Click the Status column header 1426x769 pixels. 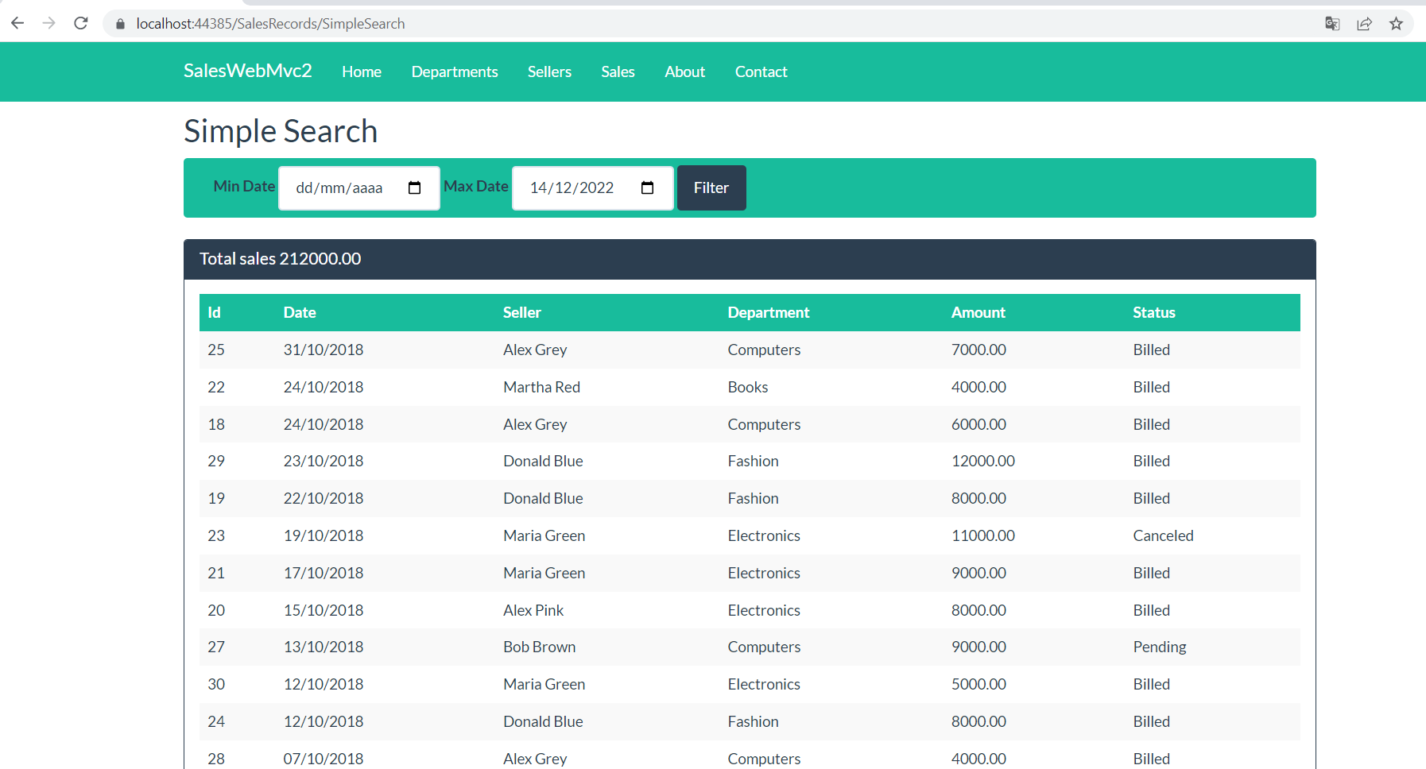(1154, 312)
